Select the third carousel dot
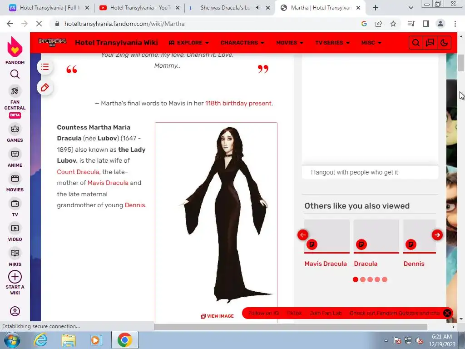465x349 pixels. (370, 279)
